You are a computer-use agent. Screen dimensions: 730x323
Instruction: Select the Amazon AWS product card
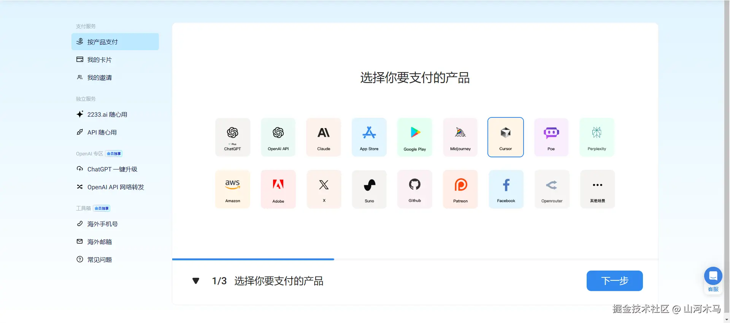coord(233,189)
